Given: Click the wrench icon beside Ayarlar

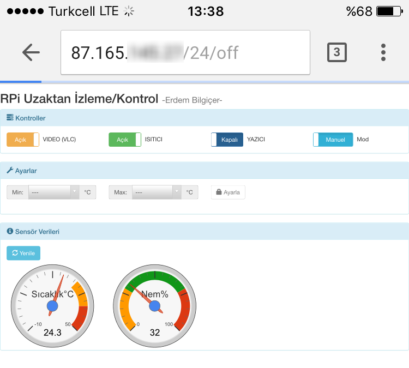Looking at the screenshot, I should 10,171.
